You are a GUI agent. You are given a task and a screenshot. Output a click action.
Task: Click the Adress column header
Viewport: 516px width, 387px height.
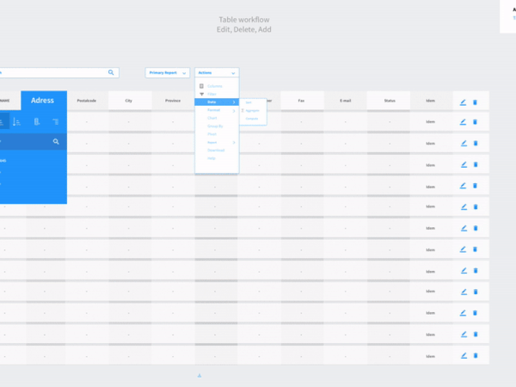[43, 100]
